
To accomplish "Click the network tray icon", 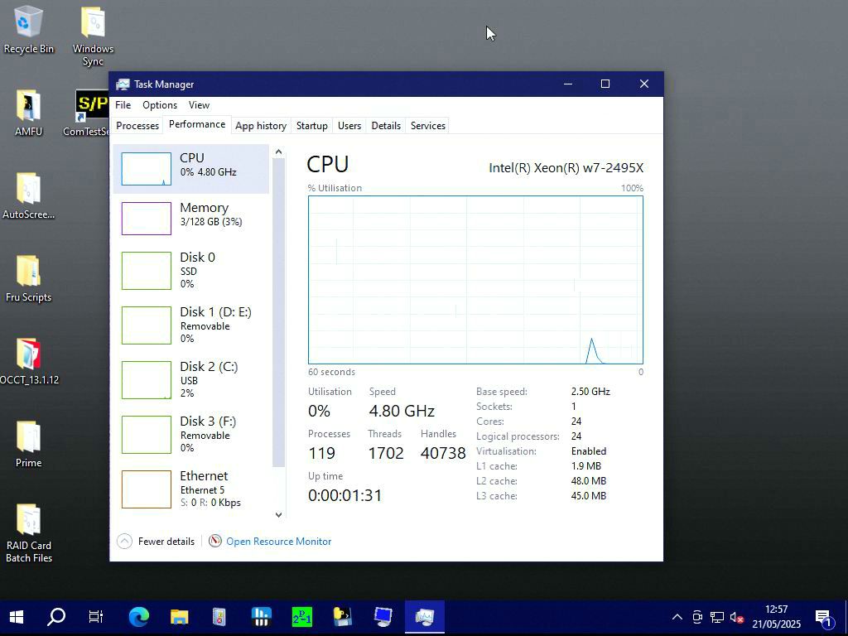I will 717,617.
